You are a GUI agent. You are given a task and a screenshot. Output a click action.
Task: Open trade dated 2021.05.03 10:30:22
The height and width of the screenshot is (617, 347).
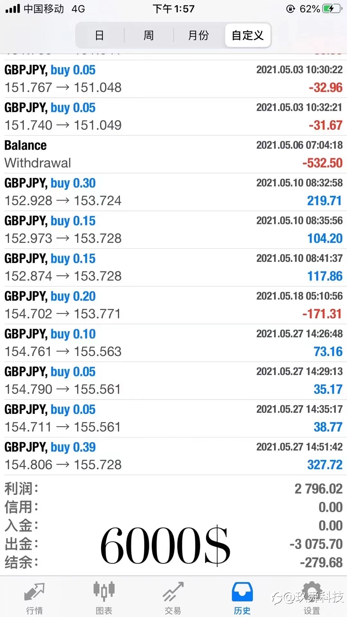tap(173, 79)
